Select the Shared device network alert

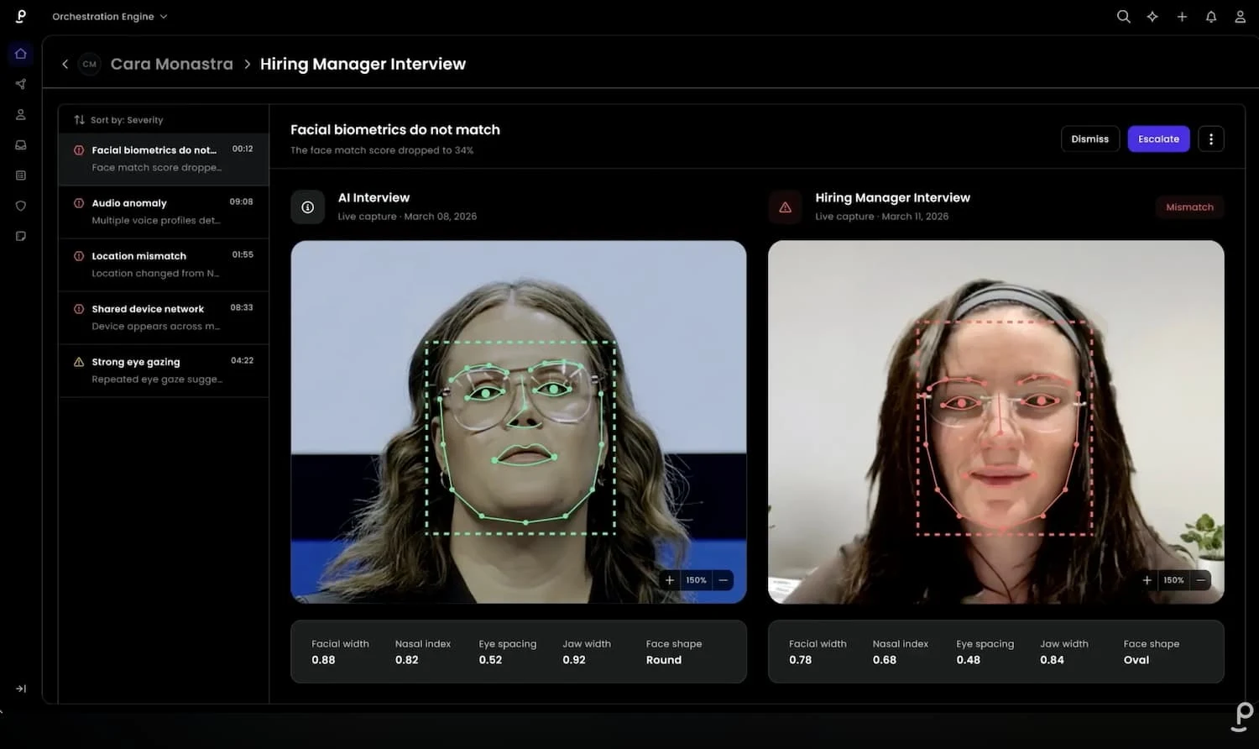(164, 317)
